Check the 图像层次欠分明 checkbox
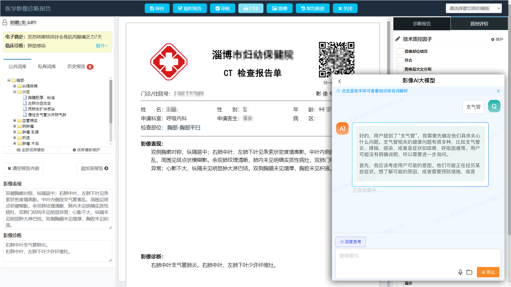 400,69
